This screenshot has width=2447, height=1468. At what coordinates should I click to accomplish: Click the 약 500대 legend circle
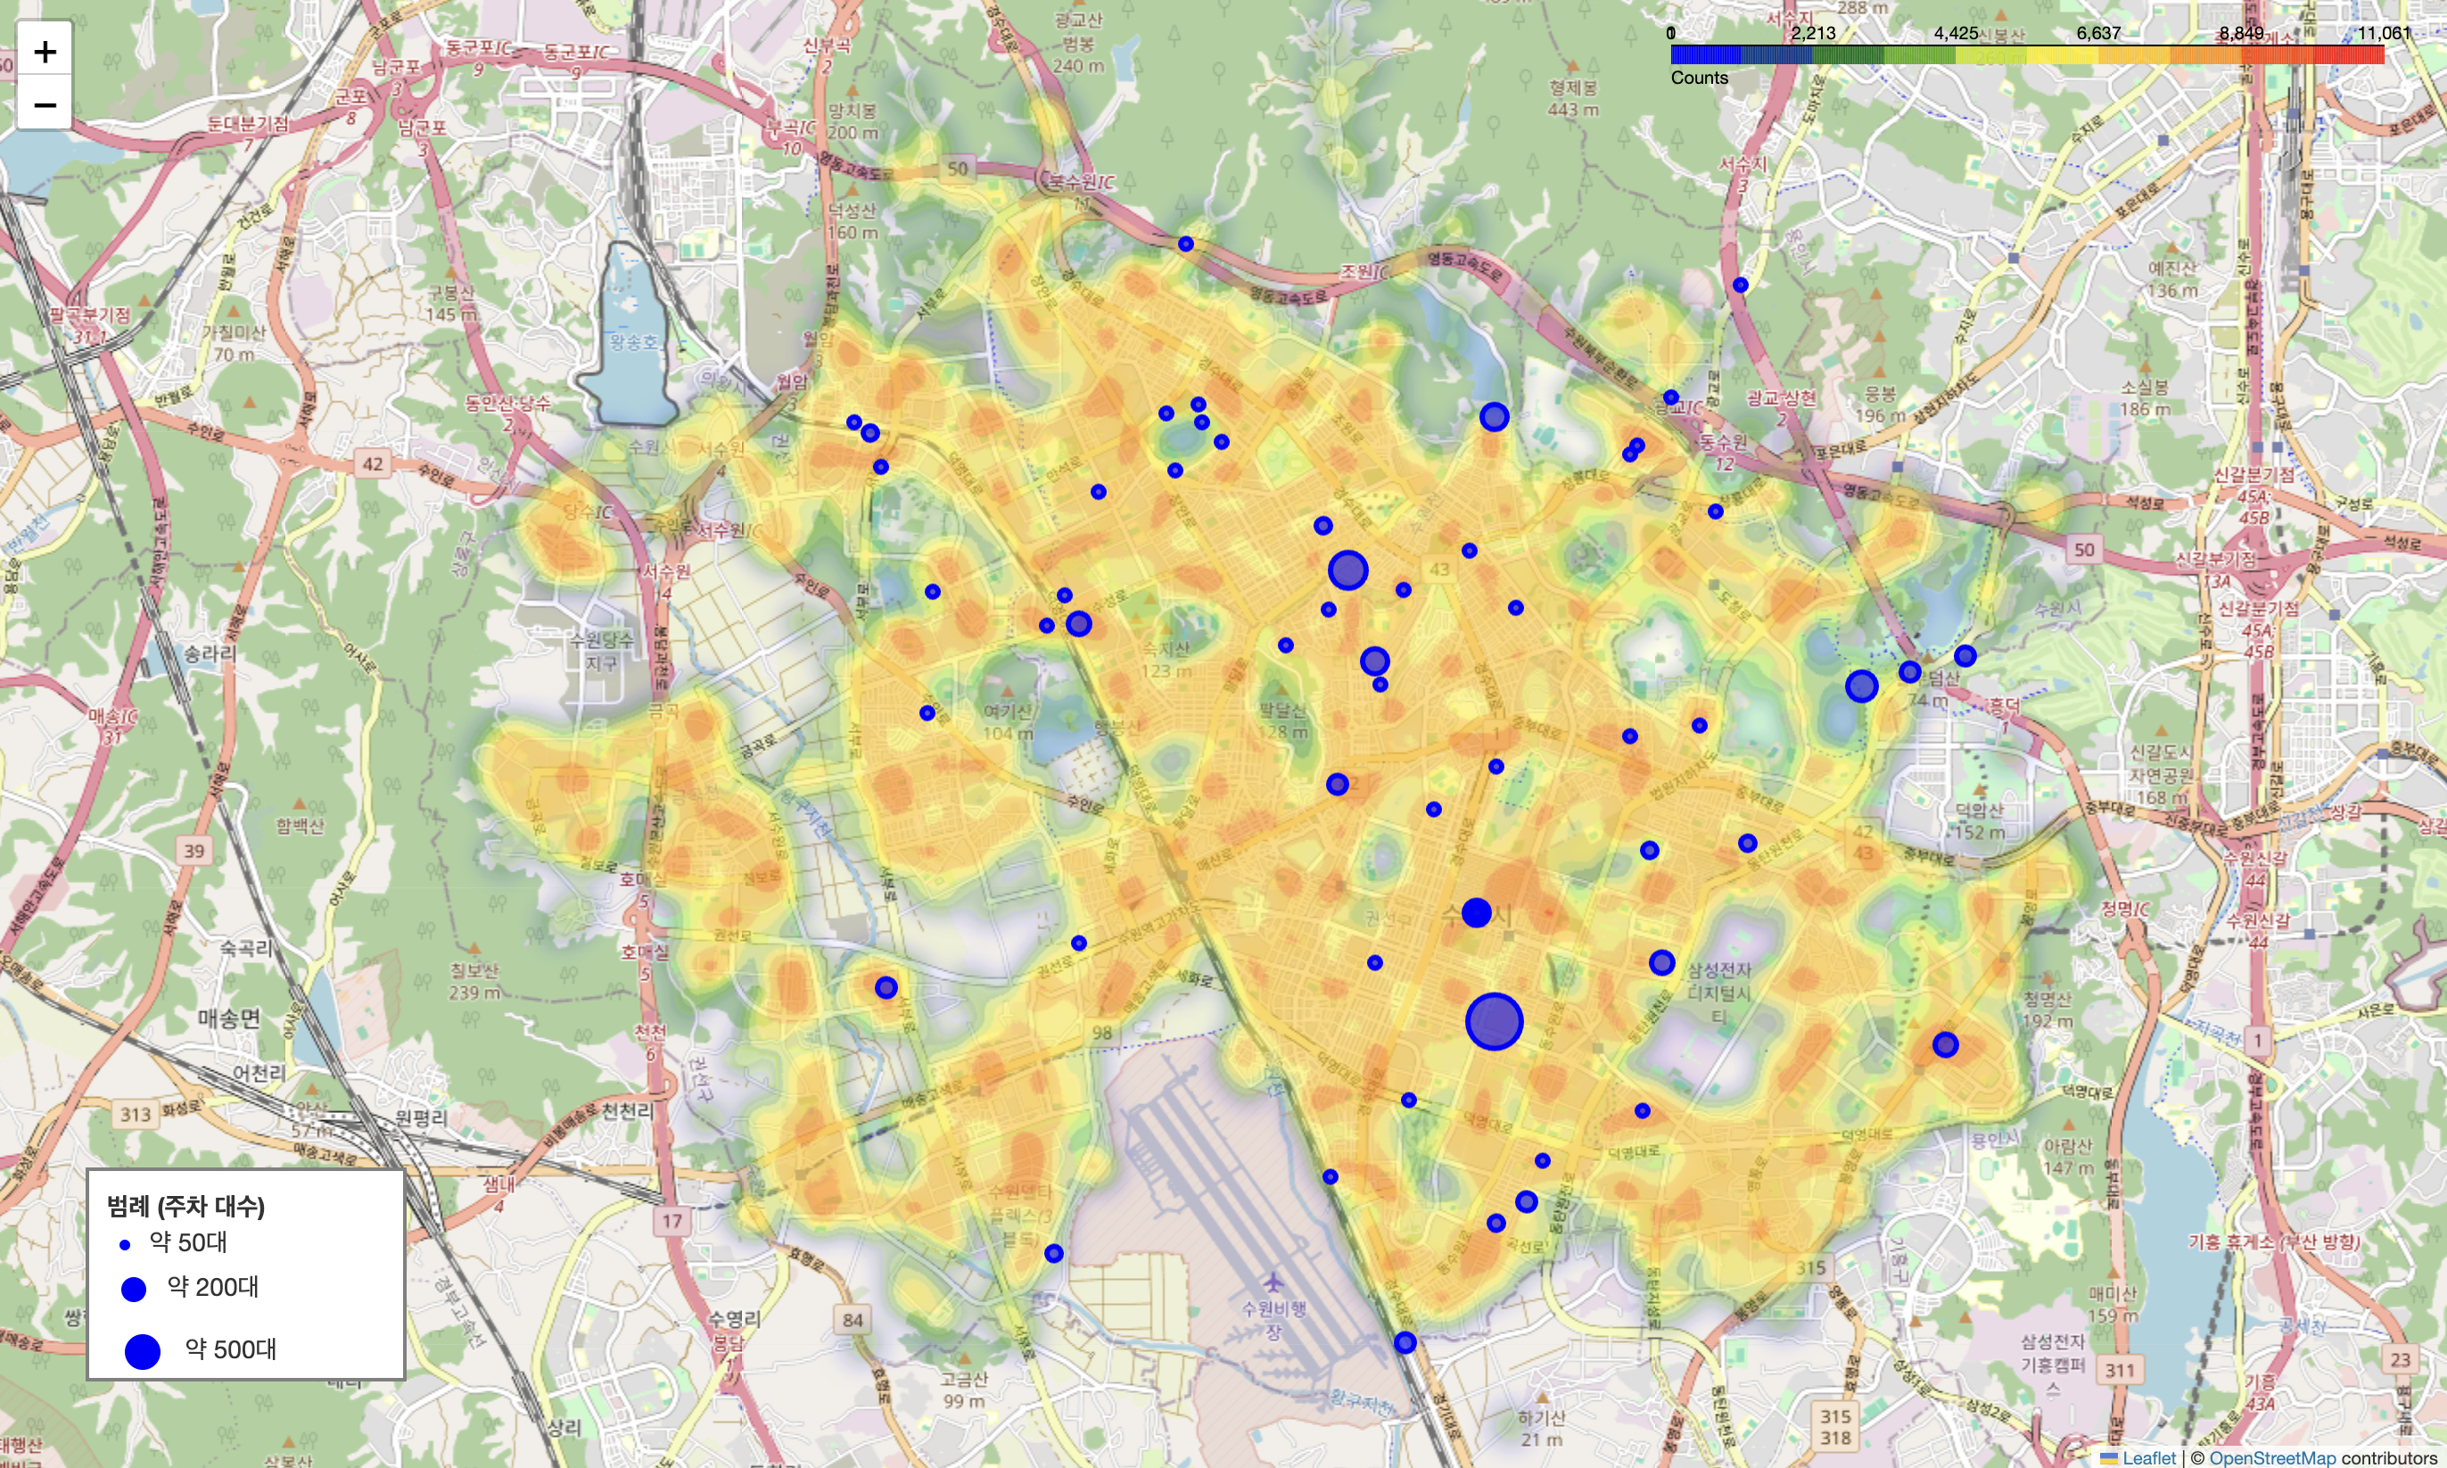tap(143, 1351)
